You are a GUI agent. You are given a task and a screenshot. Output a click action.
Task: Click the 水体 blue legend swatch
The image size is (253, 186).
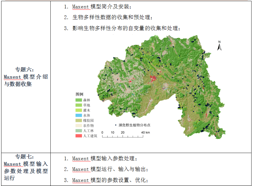coord(79,115)
